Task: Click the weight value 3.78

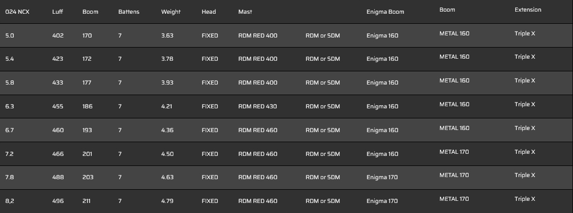Action: click(x=167, y=59)
